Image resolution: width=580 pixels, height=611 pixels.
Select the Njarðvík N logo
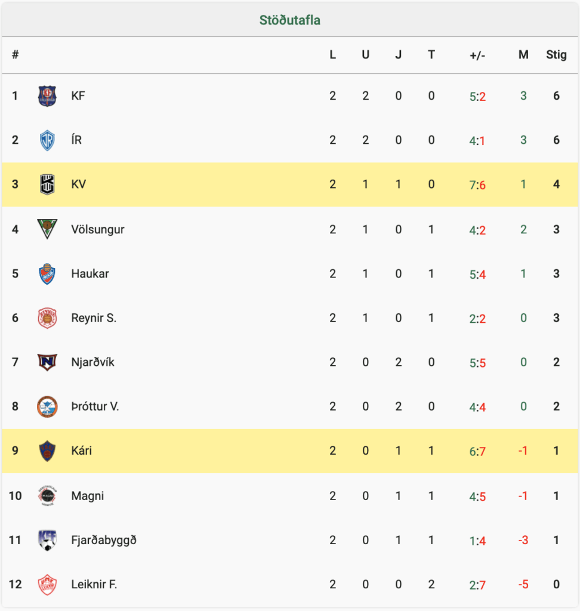point(47,362)
